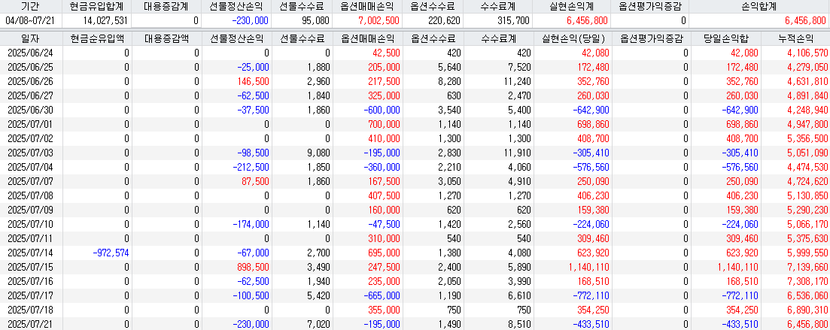This screenshot has height=330, width=830.
Task: Select the summary option profit 7,002,500
Action: click(378, 20)
